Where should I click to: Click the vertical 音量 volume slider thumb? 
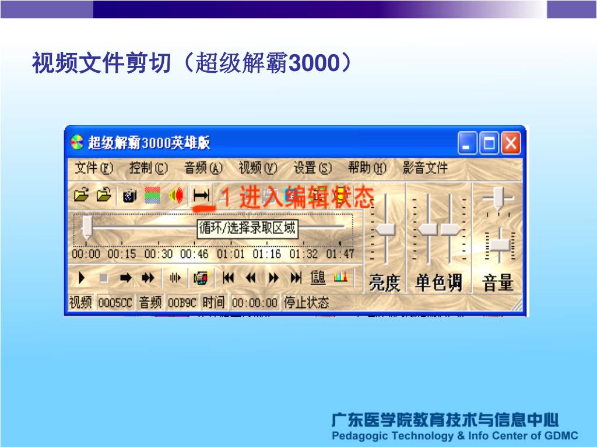(500, 245)
